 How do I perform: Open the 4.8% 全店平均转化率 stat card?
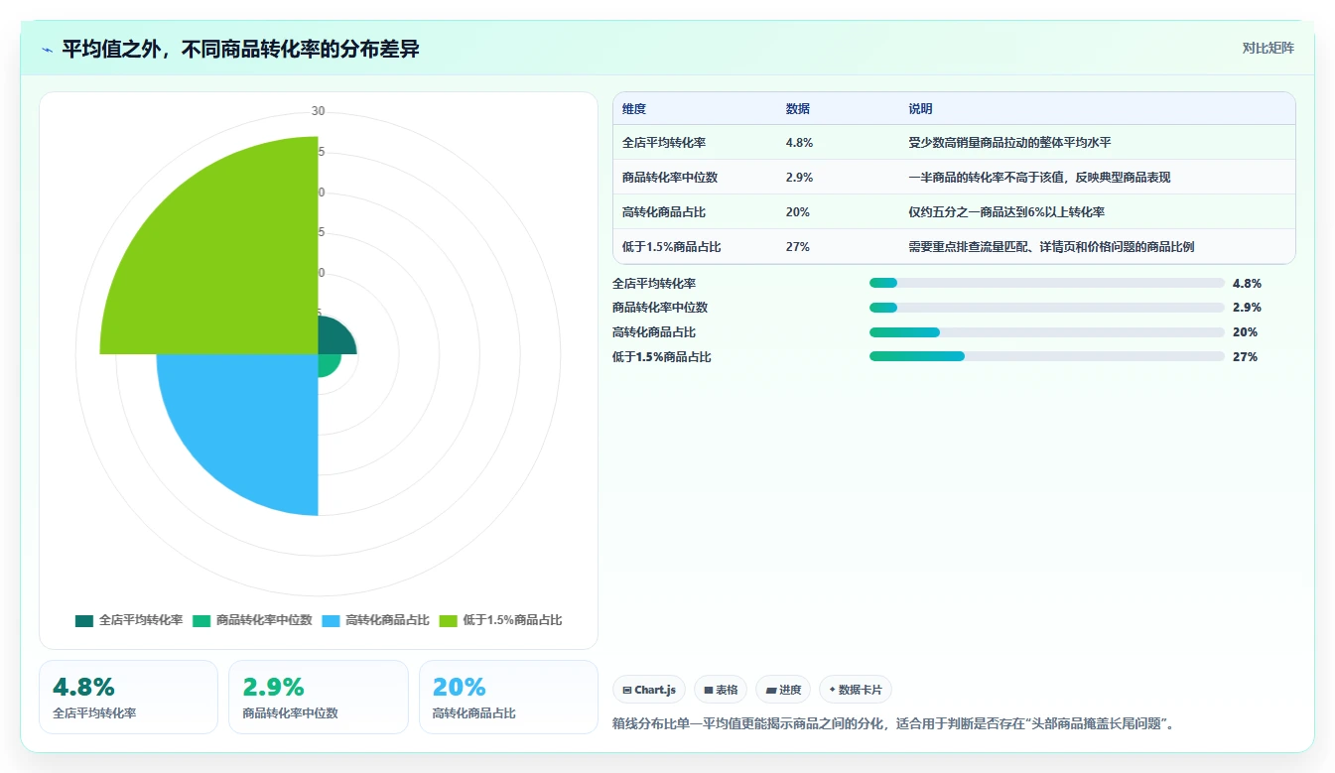tap(128, 698)
